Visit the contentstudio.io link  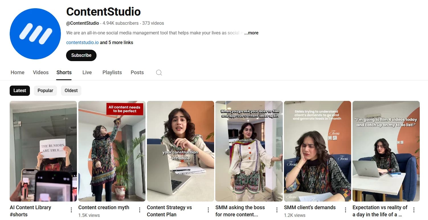click(82, 43)
